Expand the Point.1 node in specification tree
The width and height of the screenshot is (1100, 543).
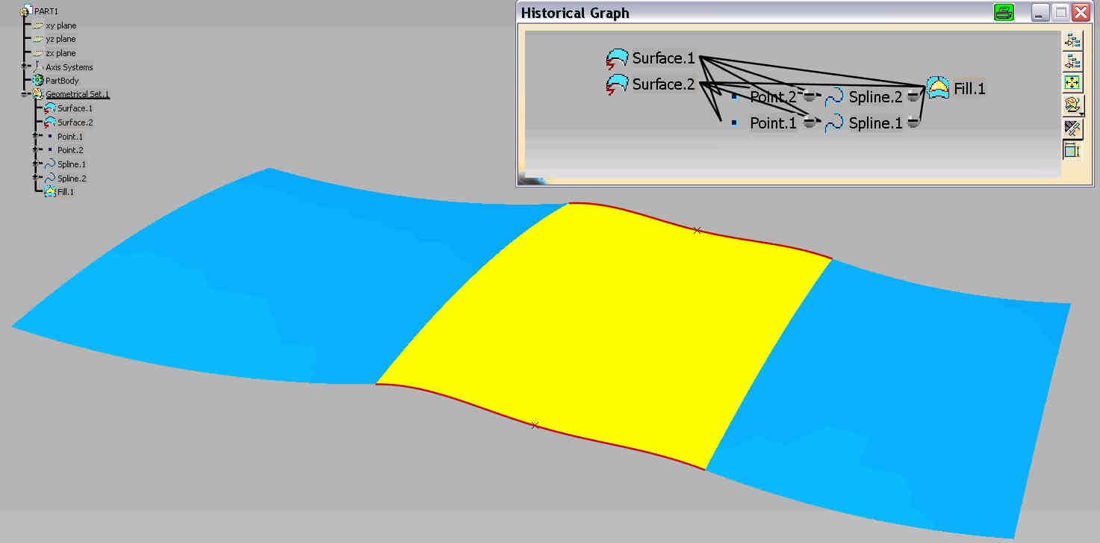tap(36, 136)
